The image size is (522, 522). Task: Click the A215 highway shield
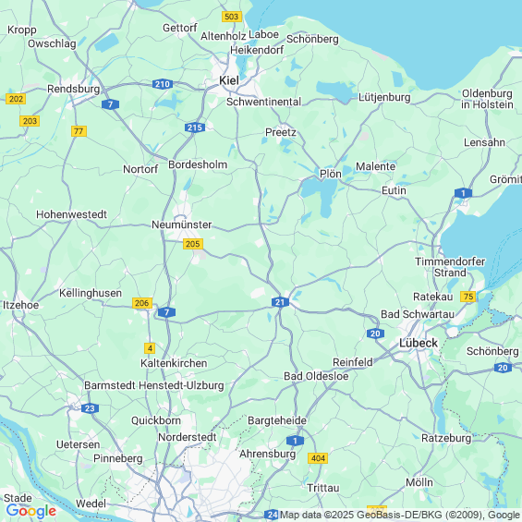coord(195,127)
